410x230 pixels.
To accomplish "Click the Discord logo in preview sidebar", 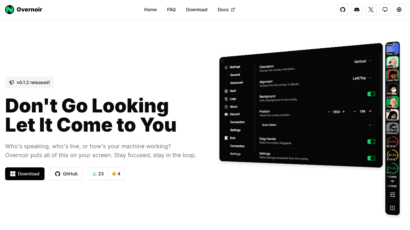I will pyautogui.click(x=226, y=114).
